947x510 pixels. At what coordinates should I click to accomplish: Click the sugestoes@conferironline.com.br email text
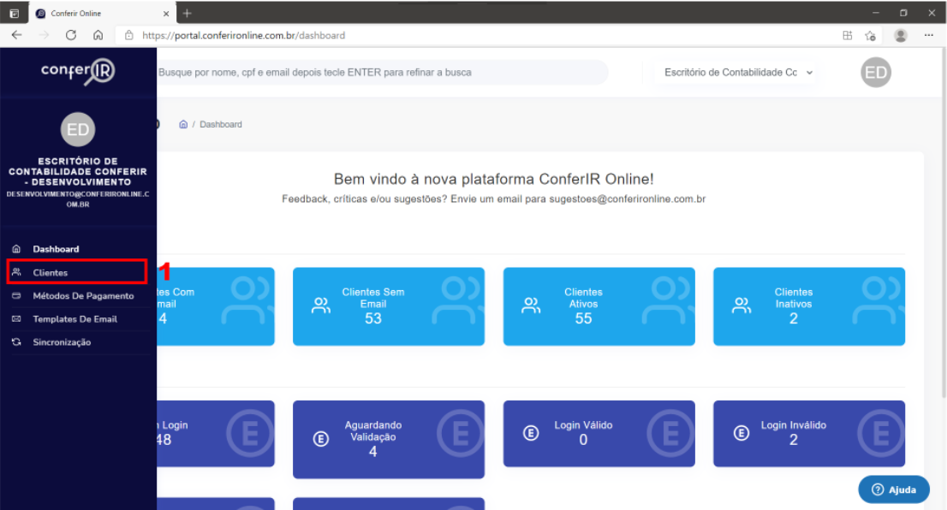pyautogui.click(x=627, y=199)
